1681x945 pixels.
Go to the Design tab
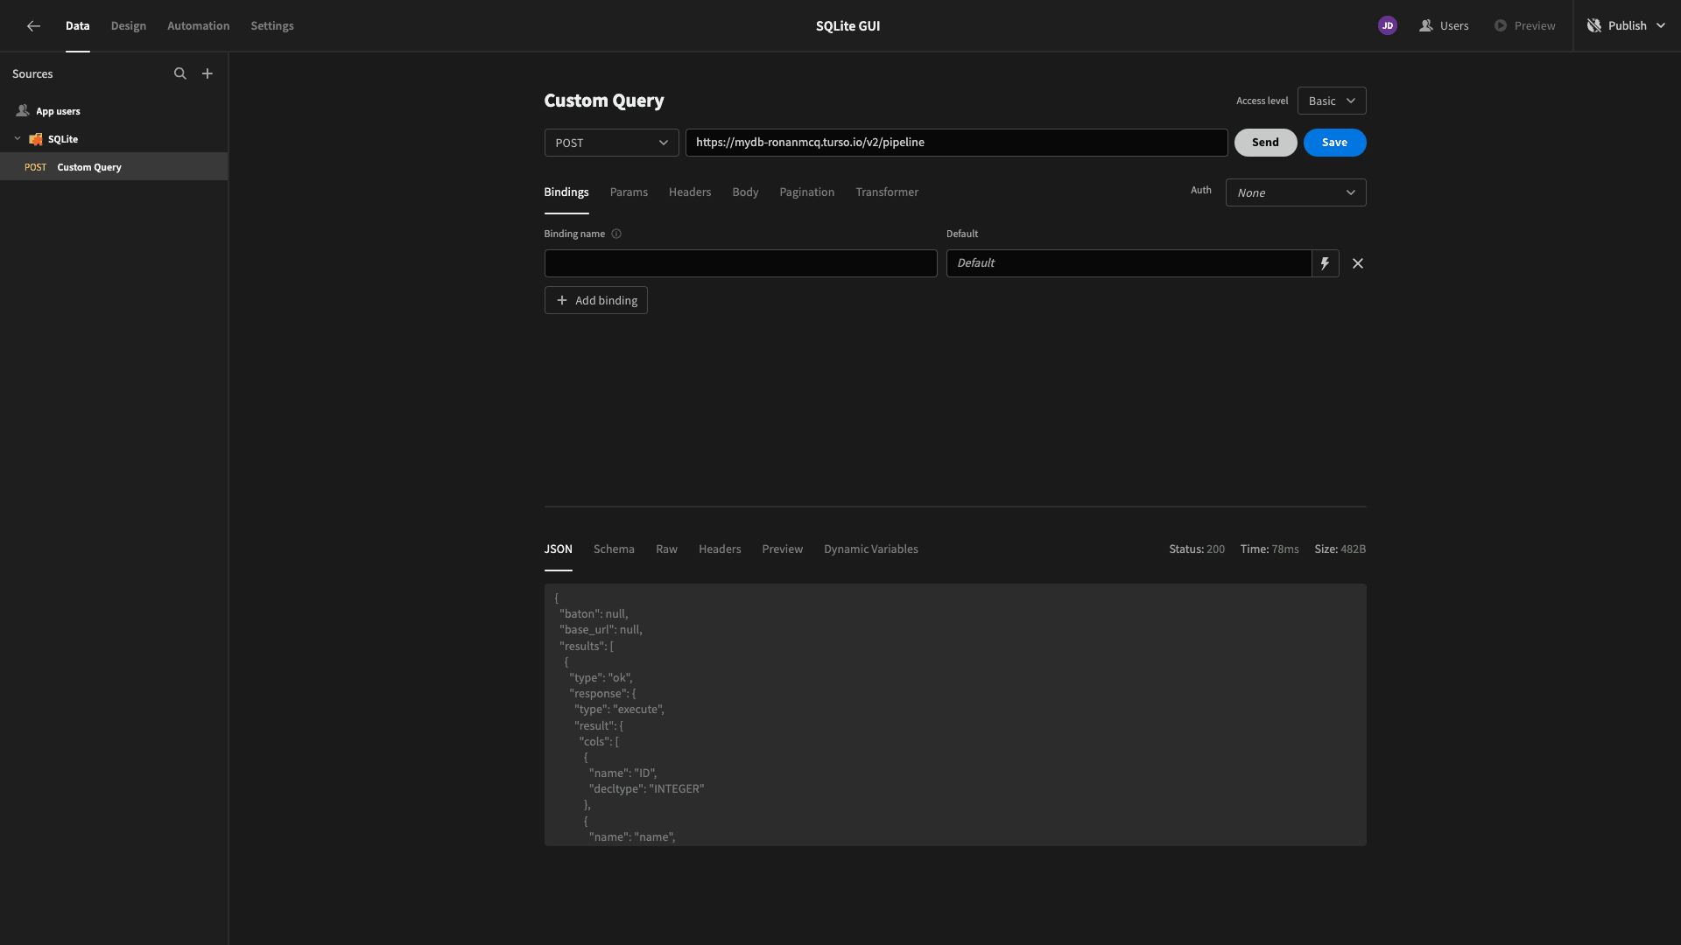pyautogui.click(x=129, y=26)
